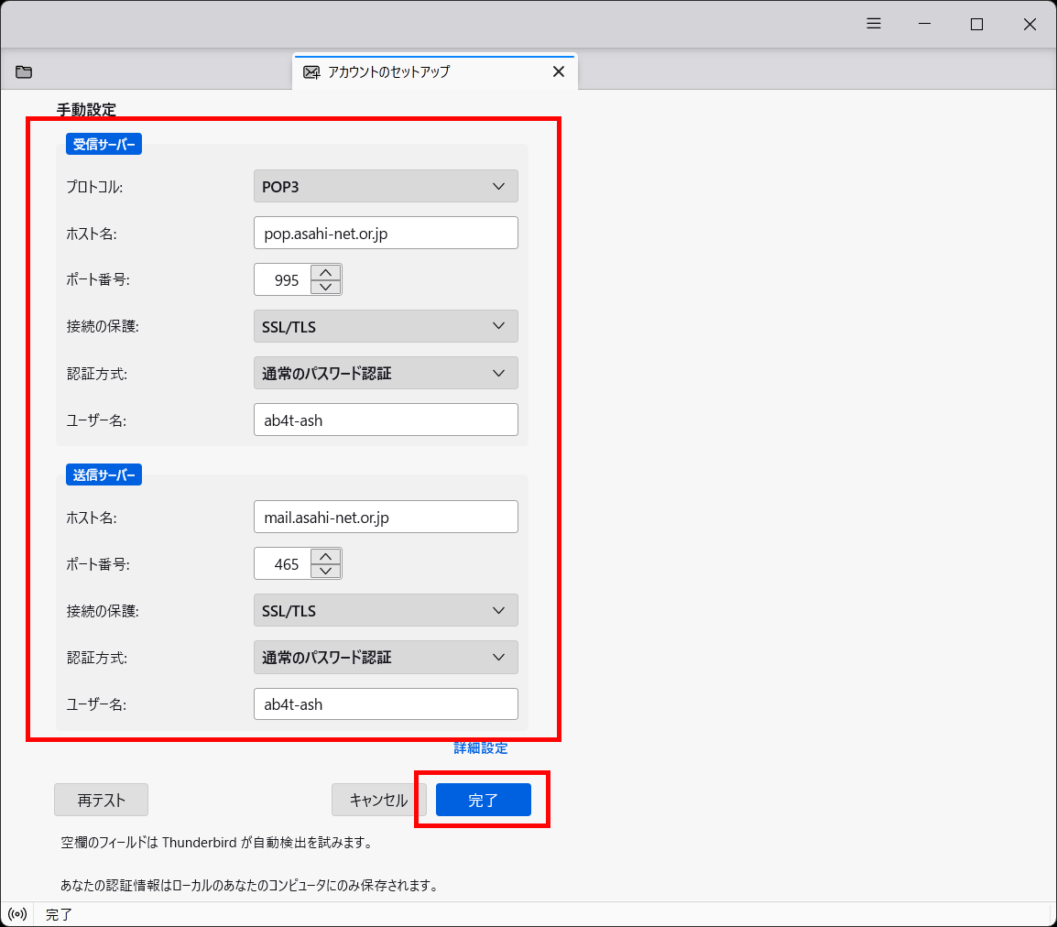This screenshot has width=1057, height=927.
Task: Click the 送信サーバー section label
Action: [104, 474]
